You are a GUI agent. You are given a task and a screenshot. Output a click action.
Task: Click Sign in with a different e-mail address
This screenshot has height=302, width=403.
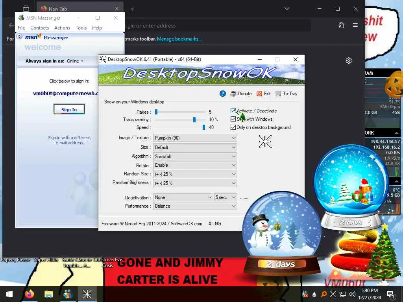click(x=69, y=140)
